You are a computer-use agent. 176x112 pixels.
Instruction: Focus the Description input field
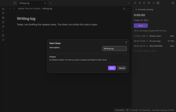click(x=114, y=49)
